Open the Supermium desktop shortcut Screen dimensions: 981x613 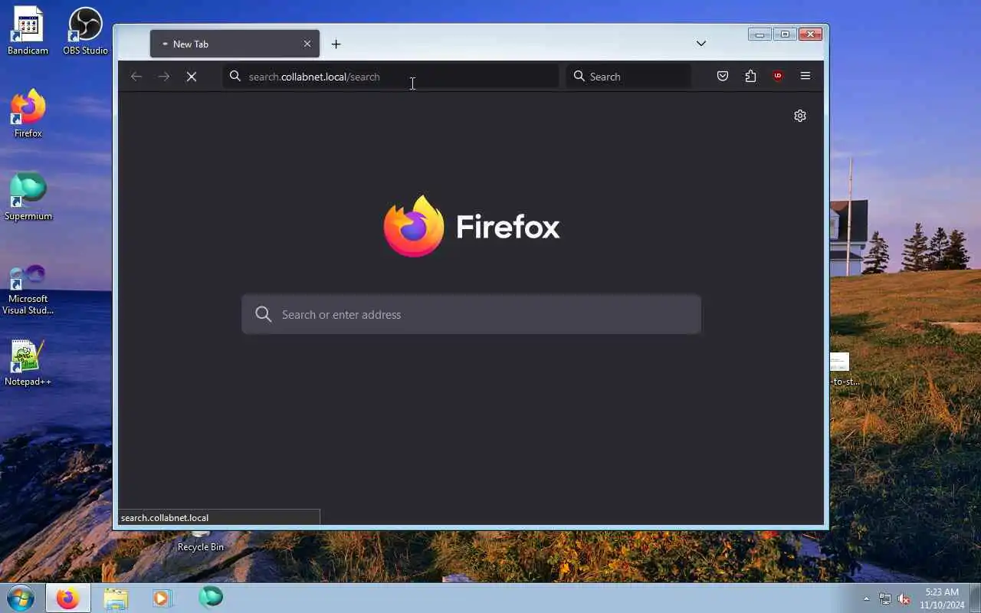click(28, 196)
